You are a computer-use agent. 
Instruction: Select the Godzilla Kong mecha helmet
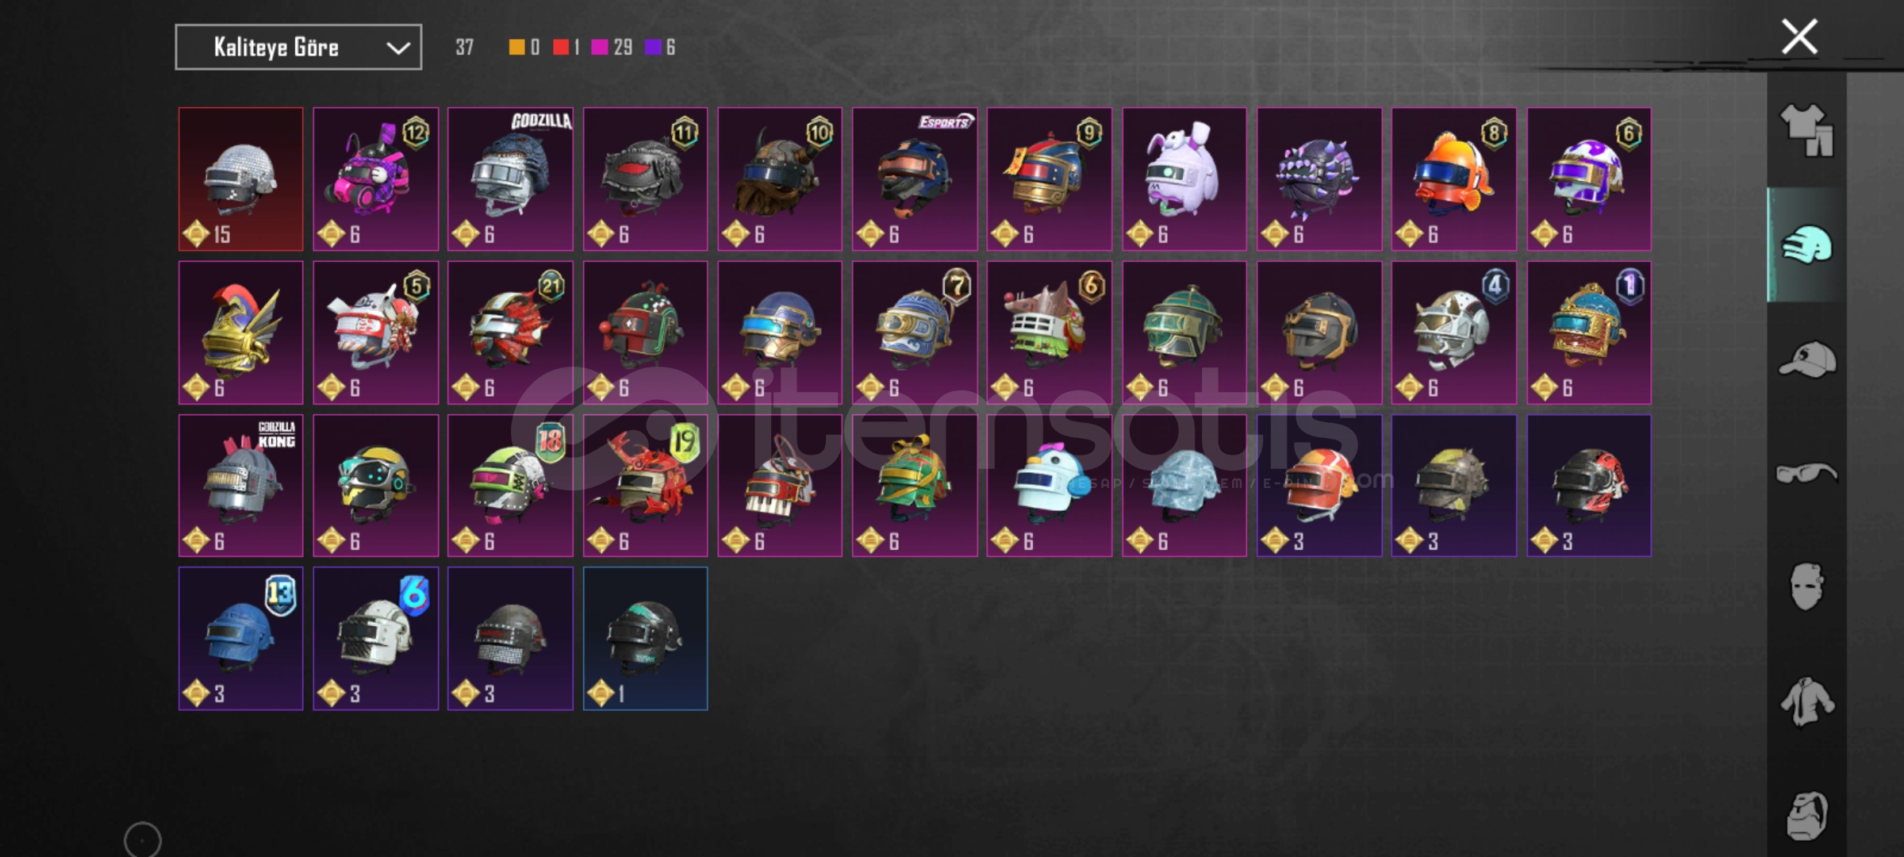point(240,486)
